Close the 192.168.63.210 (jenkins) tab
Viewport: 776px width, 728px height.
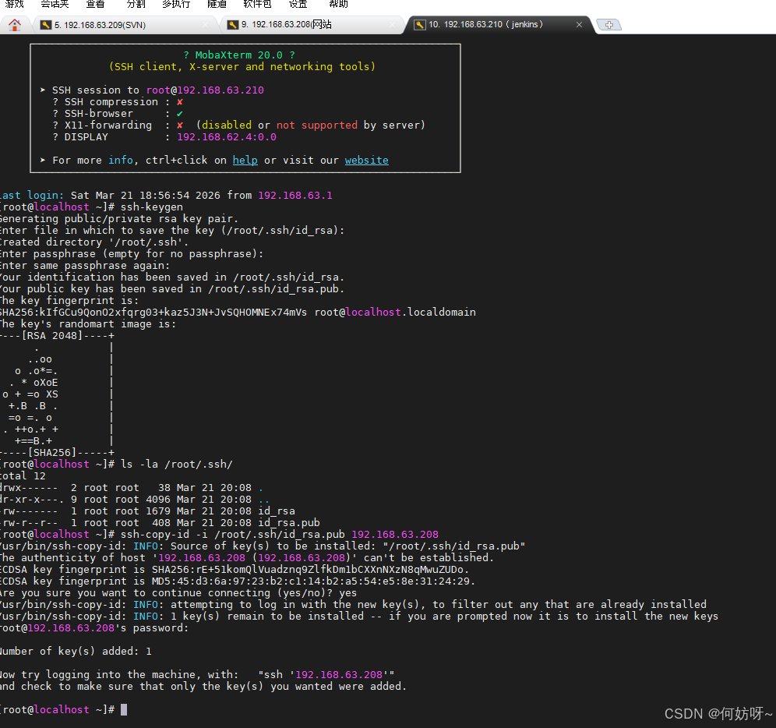click(x=579, y=25)
